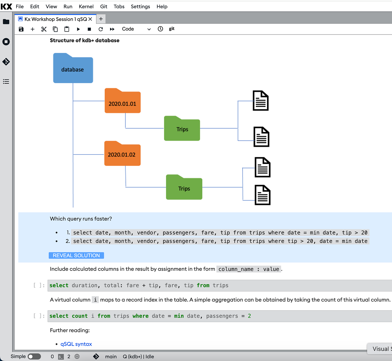Restart kernel and run all cells
This screenshot has height=361, width=392.
click(112, 29)
